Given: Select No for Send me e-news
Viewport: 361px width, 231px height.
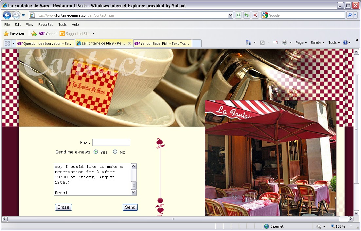Looking at the screenshot, I should [115, 152].
